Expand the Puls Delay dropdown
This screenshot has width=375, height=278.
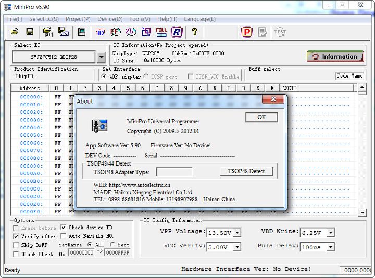330,247
